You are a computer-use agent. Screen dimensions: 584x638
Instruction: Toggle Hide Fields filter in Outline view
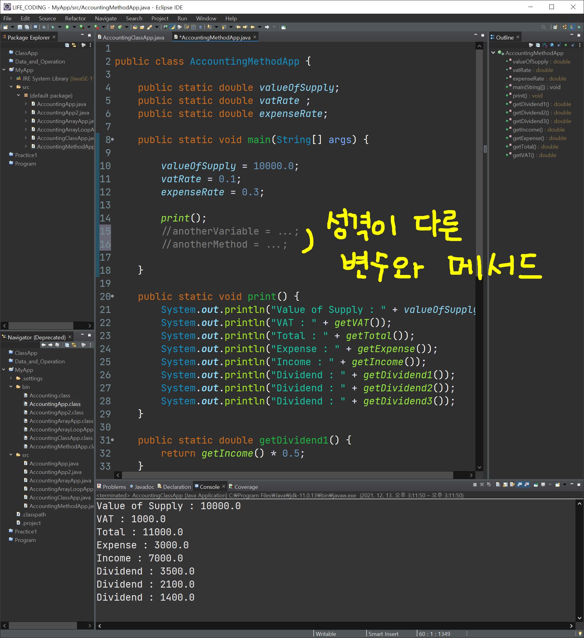(x=552, y=45)
